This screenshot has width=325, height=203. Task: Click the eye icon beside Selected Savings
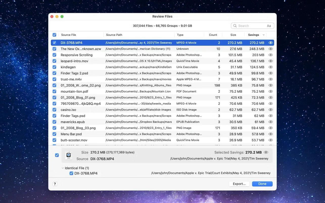(x=266, y=153)
